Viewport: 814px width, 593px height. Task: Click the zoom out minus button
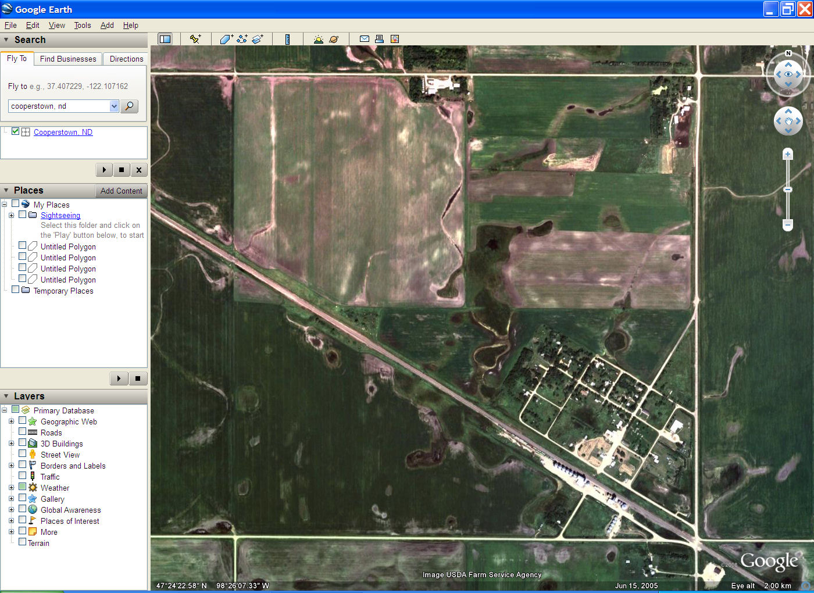[788, 224]
